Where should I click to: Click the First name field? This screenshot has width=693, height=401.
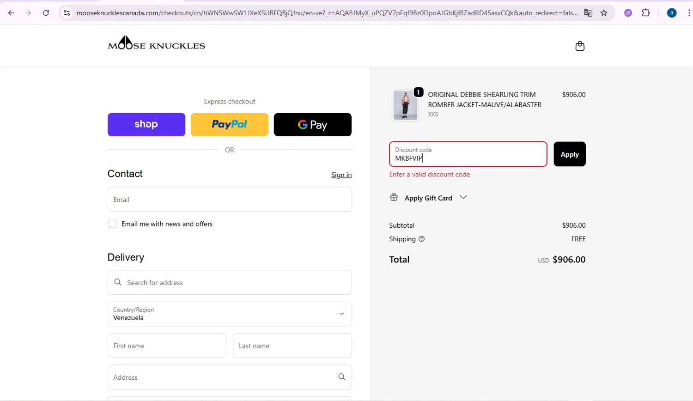click(x=167, y=346)
